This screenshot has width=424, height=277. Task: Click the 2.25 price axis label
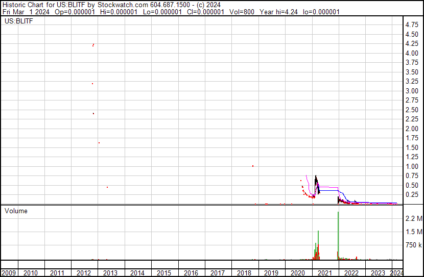click(x=412, y=119)
